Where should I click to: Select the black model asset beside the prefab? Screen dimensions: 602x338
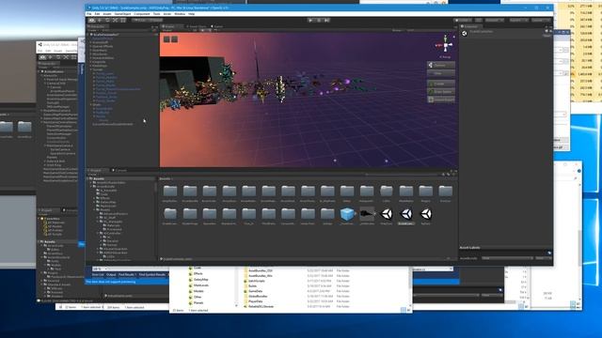click(x=367, y=214)
